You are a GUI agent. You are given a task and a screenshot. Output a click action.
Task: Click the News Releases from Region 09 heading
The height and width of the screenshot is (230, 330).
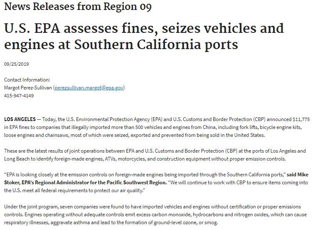[x=78, y=6]
